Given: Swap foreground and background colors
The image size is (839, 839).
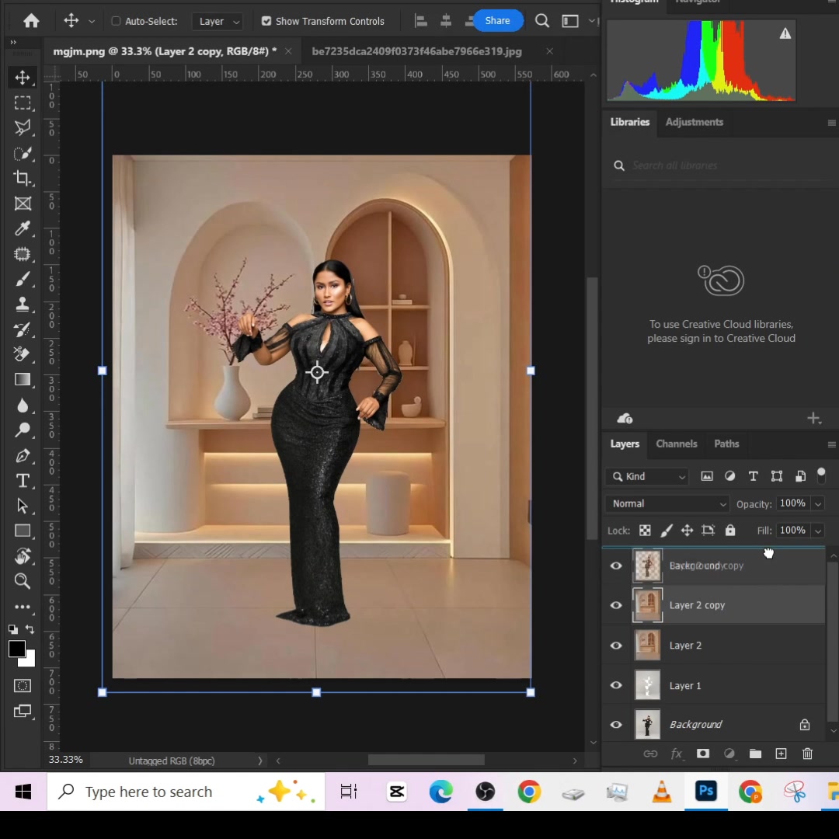Looking at the screenshot, I should [30, 629].
